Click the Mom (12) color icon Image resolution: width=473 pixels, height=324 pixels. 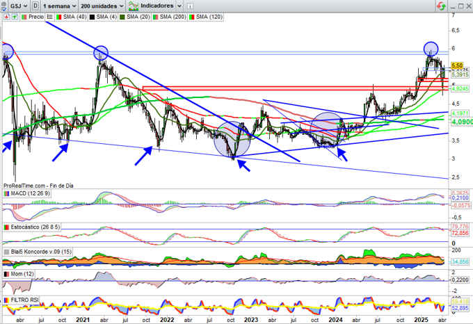6,274
